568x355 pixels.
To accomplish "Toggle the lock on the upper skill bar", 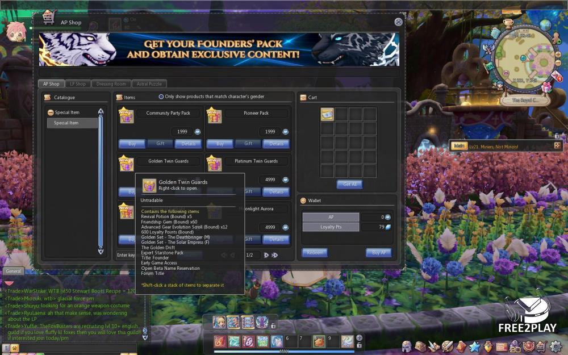I will [273, 325].
